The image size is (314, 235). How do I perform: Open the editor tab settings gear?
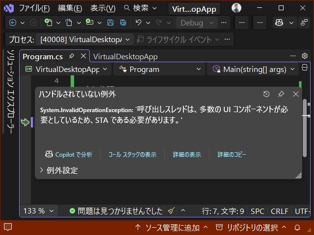point(305,56)
